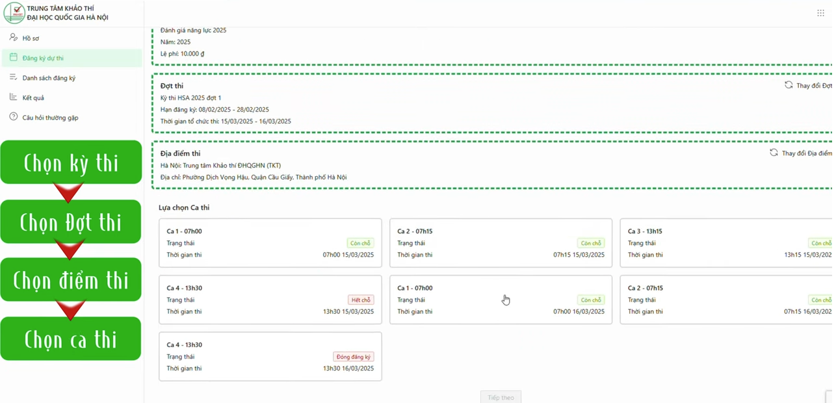
Task: Click the Danh sách đăng ký list icon
Action: point(14,78)
